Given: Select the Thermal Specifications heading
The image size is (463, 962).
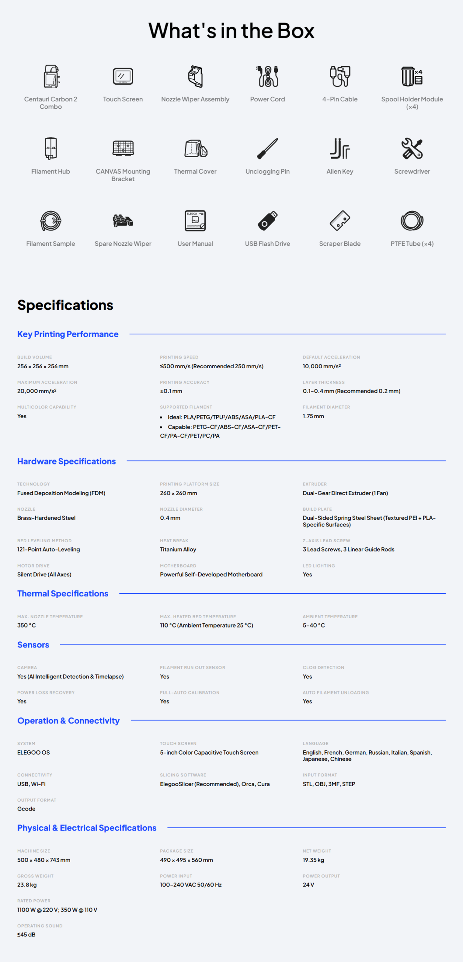Looking at the screenshot, I should (x=63, y=593).
